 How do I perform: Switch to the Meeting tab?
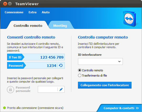(x=60, y=26)
